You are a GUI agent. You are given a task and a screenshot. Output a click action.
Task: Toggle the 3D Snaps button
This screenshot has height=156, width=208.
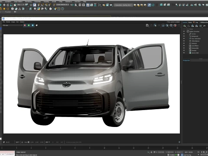point(39,5)
